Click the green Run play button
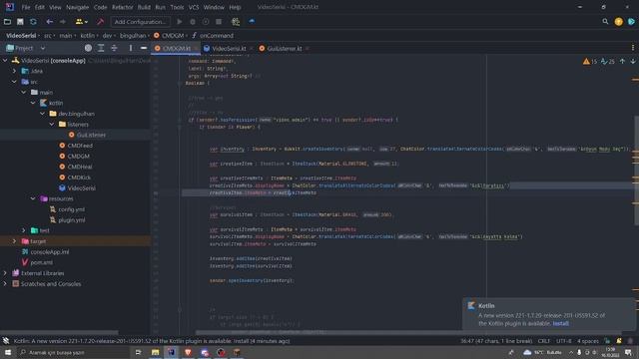639x359 pixels. [180, 22]
